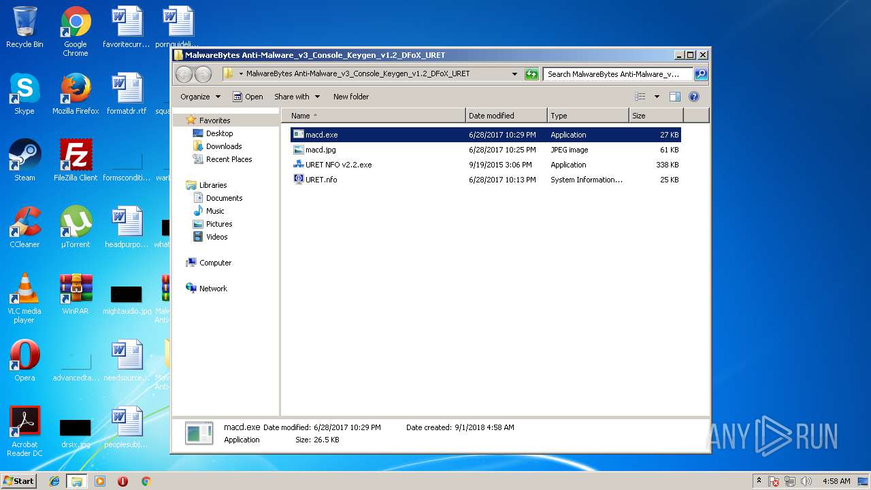871x490 pixels.
Task: Select macd.exe in the file list
Action: 486,135
